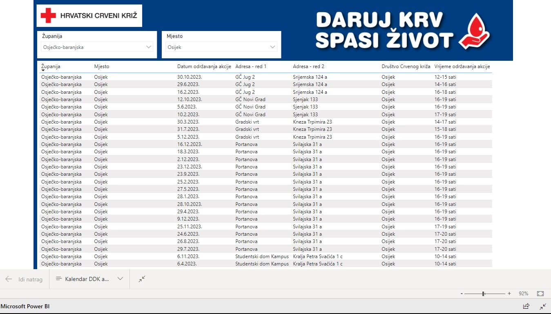Click date cell 24.6.2023.
The width and height of the screenshot is (551, 314).
click(x=188, y=234)
